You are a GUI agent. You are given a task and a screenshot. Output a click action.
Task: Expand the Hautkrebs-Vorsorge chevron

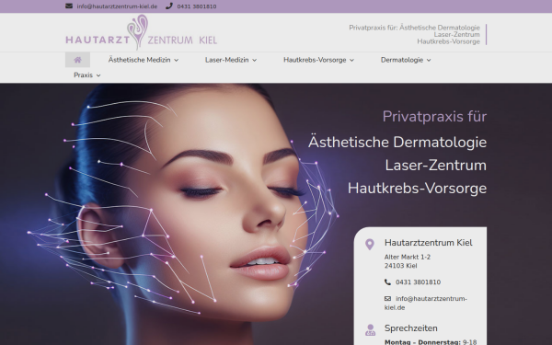351,60
